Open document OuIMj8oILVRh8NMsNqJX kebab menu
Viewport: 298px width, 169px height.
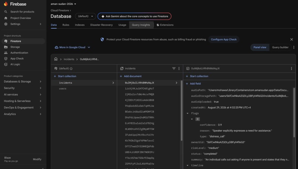[291, 69]
